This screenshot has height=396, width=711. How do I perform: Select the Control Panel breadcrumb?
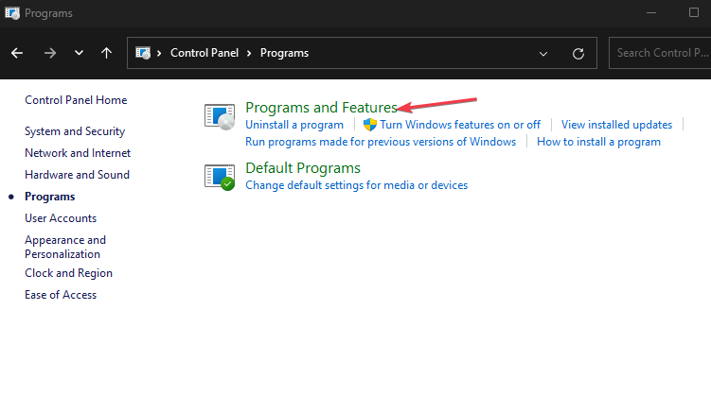[204, 53]
